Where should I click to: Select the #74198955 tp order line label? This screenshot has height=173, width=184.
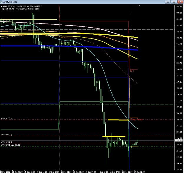tap(7, 118)
